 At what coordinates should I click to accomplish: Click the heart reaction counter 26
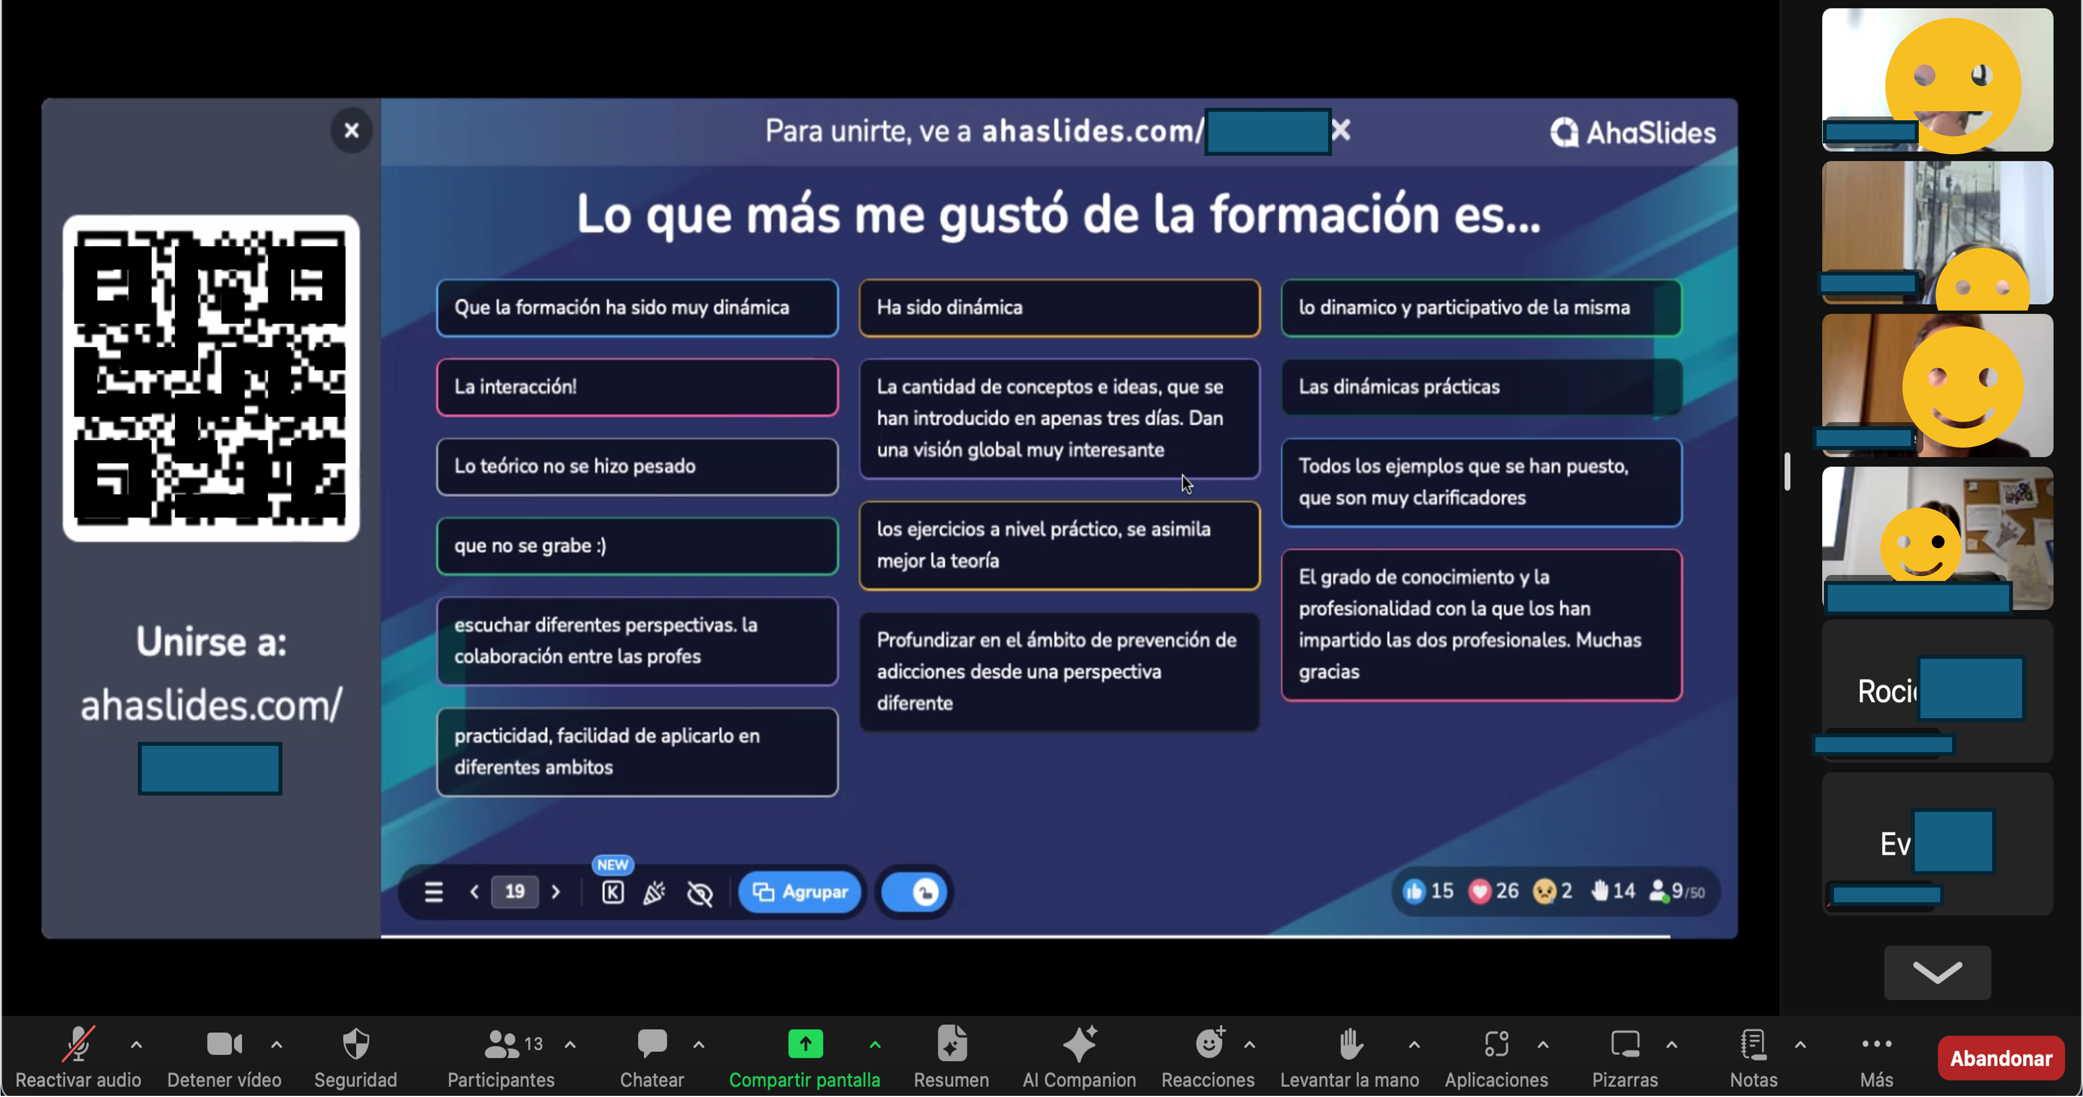click(1494, 891)
